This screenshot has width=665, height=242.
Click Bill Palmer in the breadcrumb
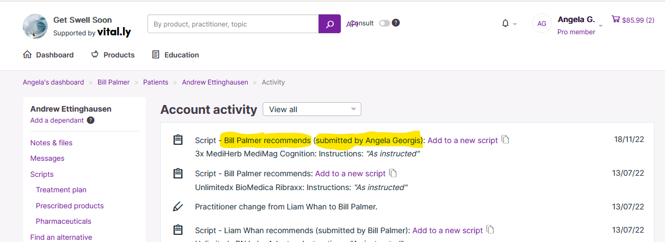[113, 82]
